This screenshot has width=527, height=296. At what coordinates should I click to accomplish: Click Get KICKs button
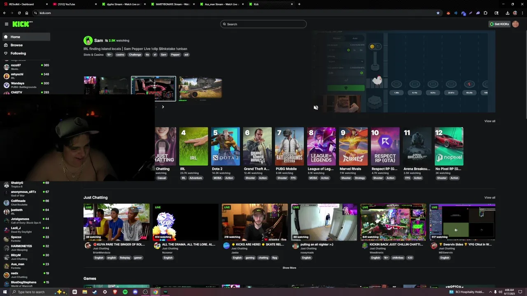pyautogui.click(x=499, y=24)
